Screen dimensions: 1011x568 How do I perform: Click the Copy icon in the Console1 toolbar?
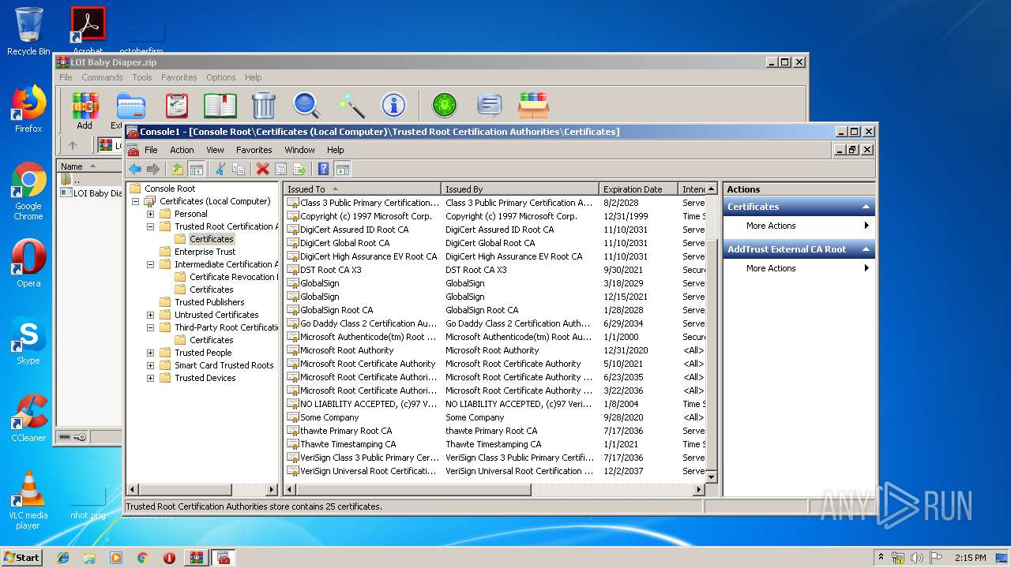click(239, 169)
